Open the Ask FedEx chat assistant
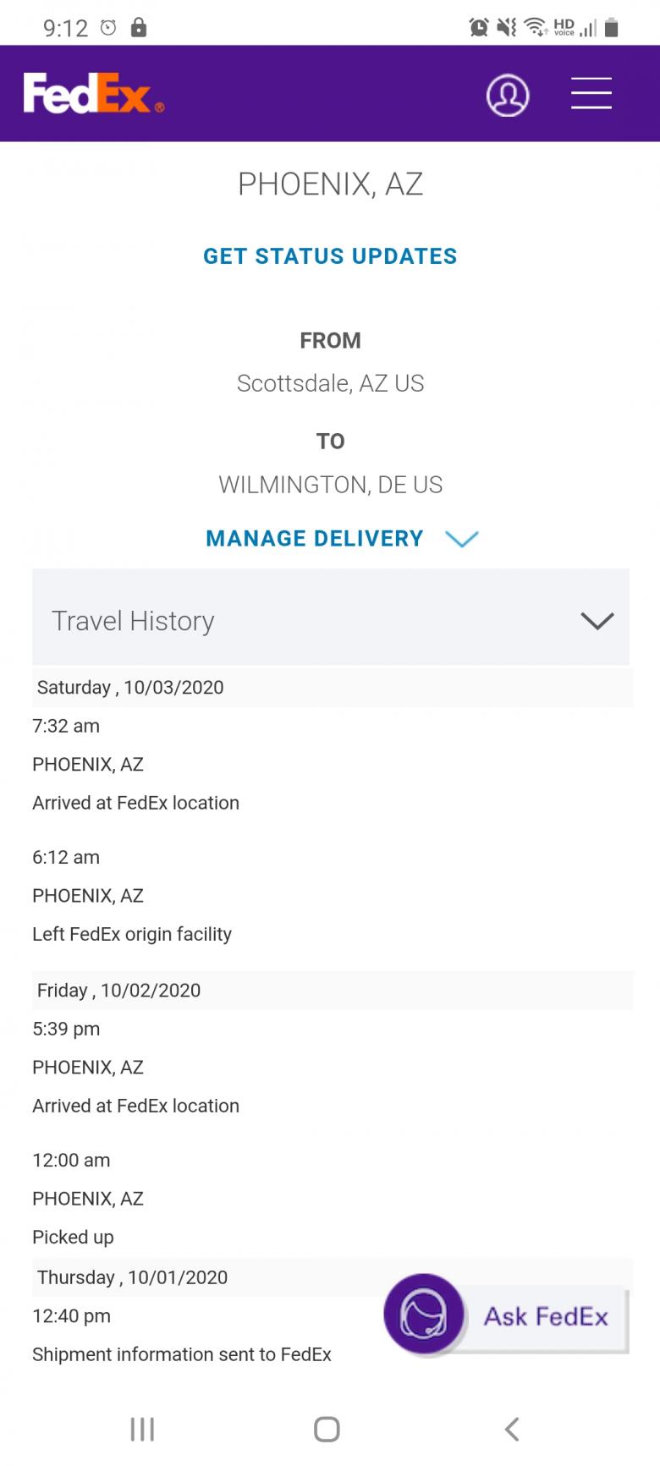The width and height of the screenshot is (660, 1466). click(546, 1316)
